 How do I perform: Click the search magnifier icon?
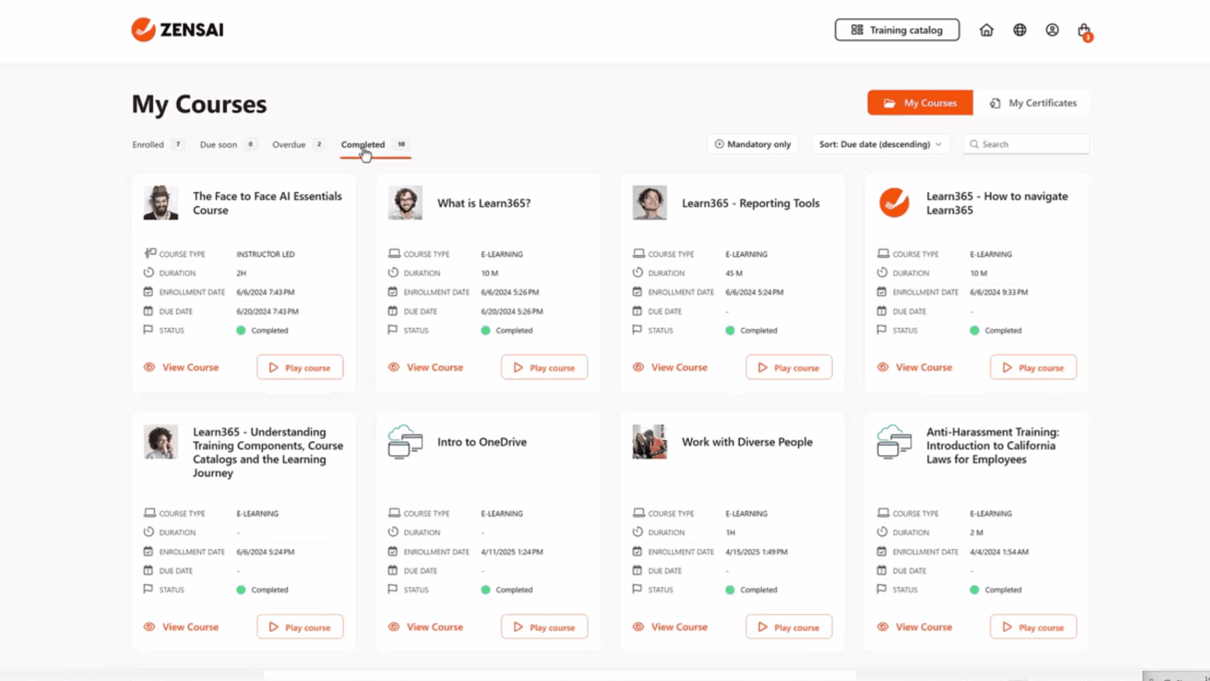click(x=974, y=144)
